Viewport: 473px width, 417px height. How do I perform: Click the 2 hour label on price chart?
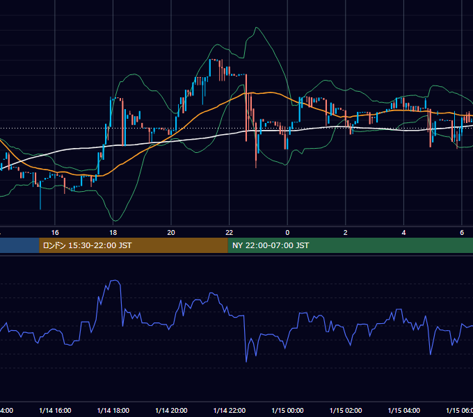click(346, 233)
